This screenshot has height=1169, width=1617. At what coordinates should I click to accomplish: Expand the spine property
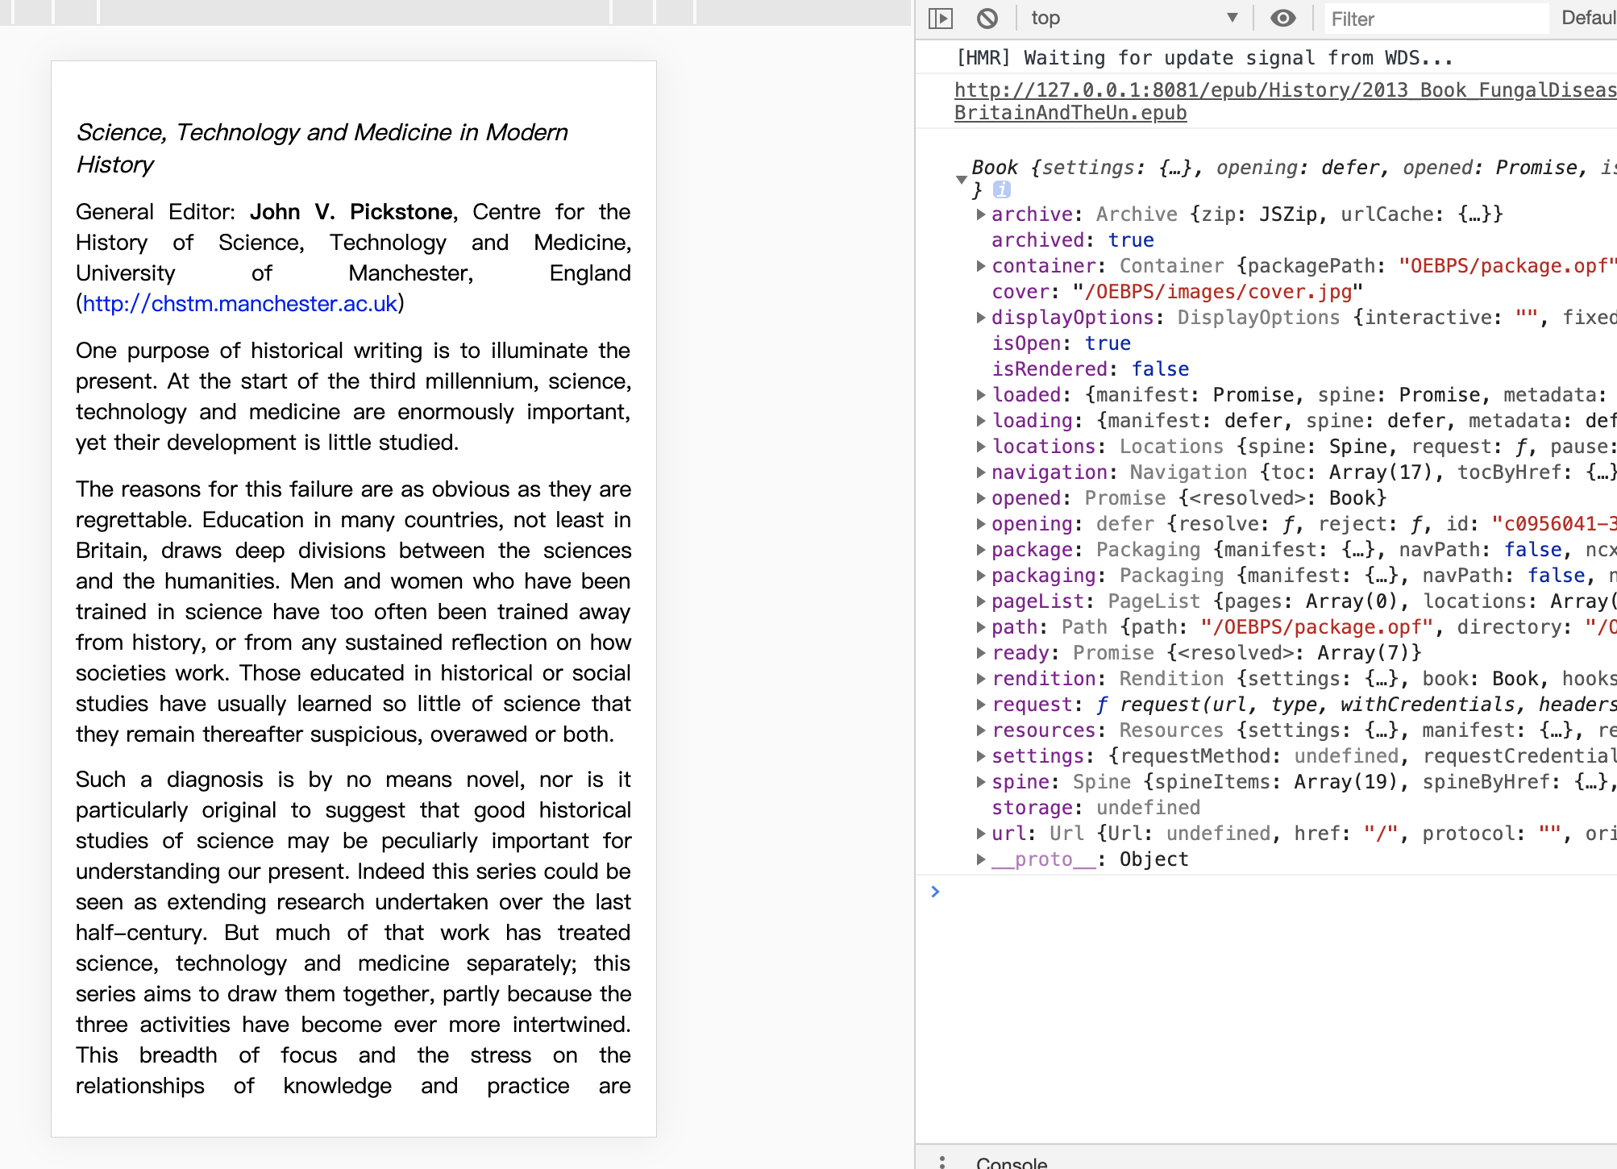[x=980, y=782]
